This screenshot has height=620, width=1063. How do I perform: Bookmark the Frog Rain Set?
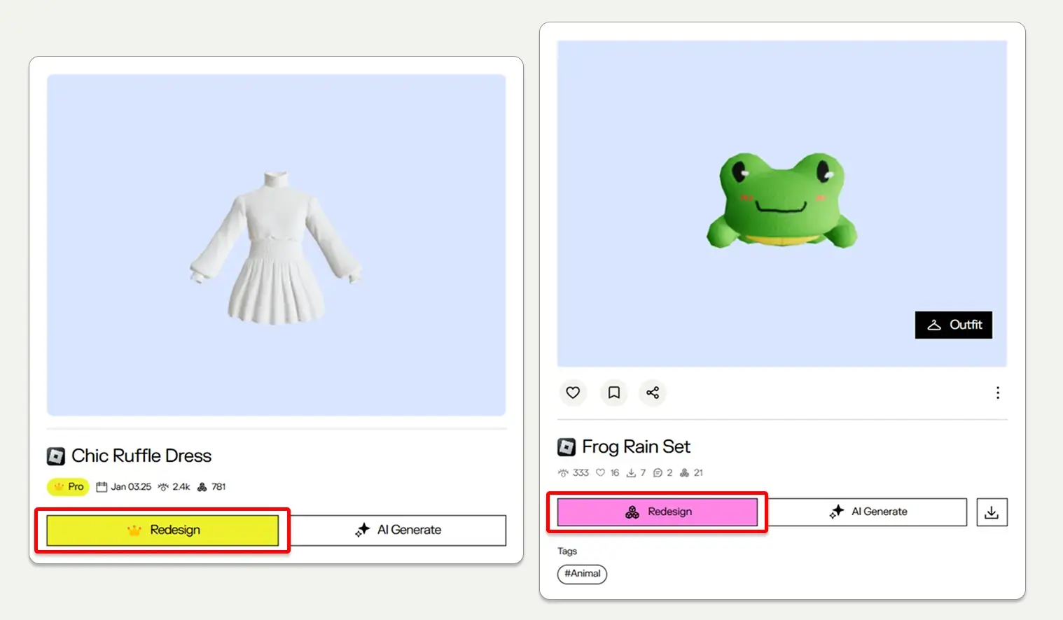[x=613, y=393]
